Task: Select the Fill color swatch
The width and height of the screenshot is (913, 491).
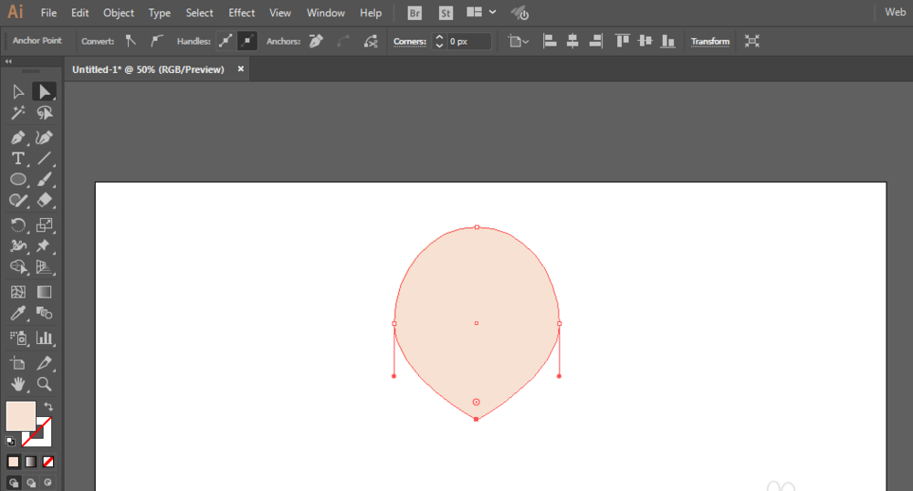Action: pos(20,416)
